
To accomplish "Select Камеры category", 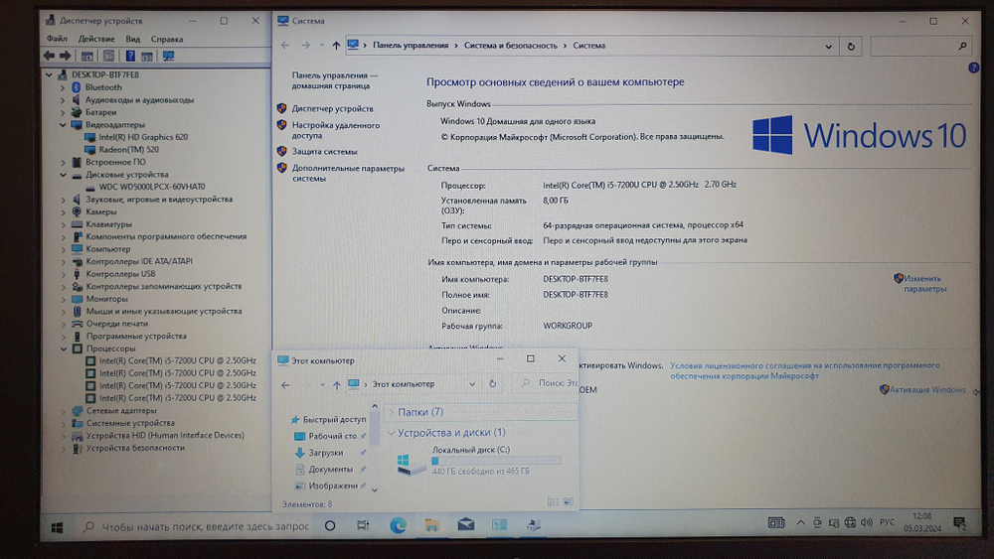I will point(100,211).
